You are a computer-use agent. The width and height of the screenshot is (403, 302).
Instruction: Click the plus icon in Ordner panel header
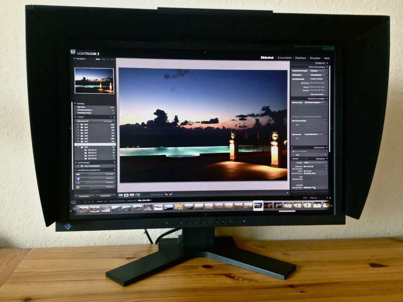(114, 117)
